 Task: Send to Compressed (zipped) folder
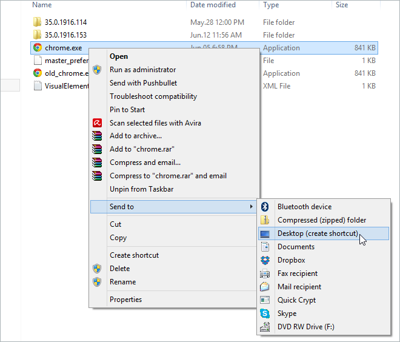point(324,220)
